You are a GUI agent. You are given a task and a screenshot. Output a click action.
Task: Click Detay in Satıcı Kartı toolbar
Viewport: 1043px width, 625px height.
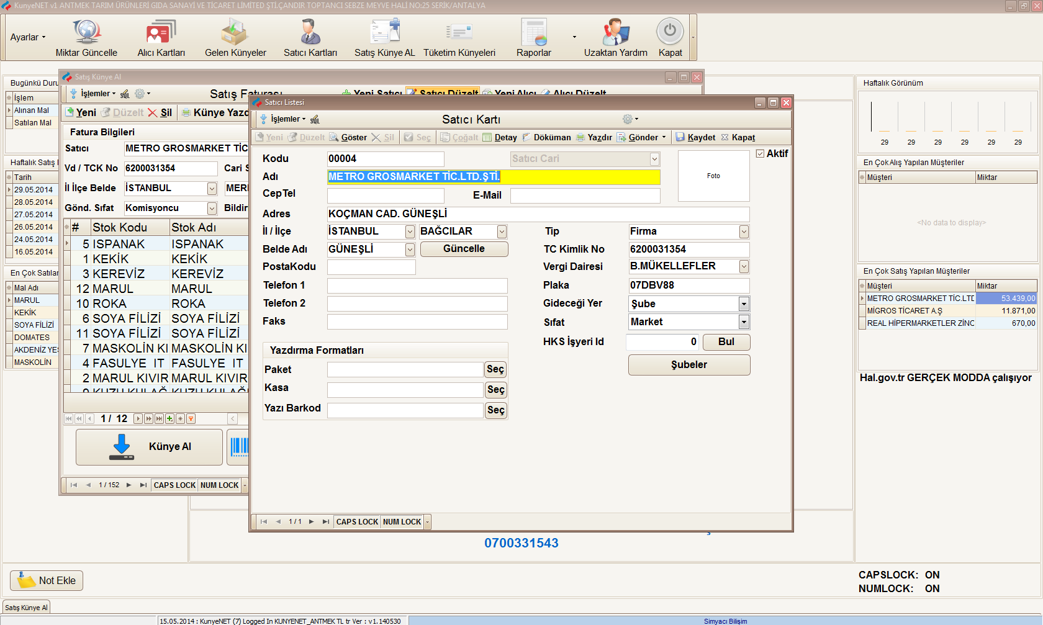click(500, 137)
